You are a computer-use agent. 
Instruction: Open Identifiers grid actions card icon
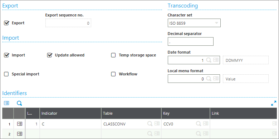click(x=6, y=103)
